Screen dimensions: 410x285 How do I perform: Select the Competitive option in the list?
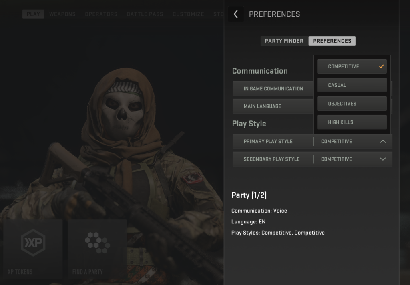tap(352, 66)
